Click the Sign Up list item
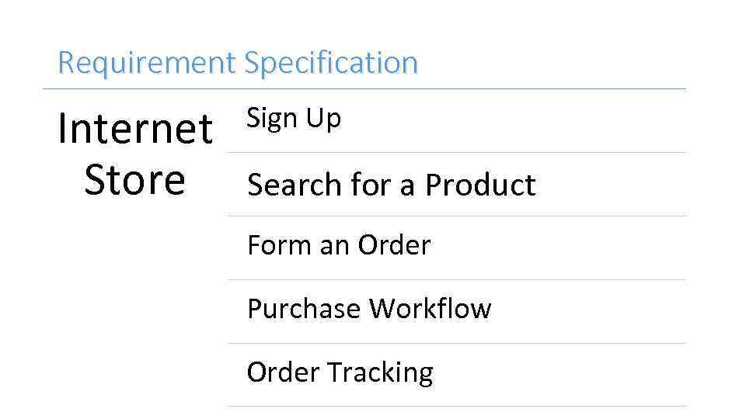The image size is (746, 419). (294, 119)
